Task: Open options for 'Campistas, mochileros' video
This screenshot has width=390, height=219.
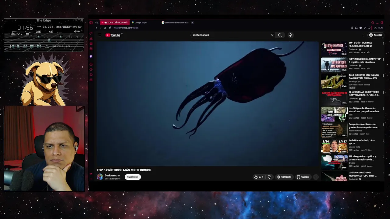Action: coord(383,124)
